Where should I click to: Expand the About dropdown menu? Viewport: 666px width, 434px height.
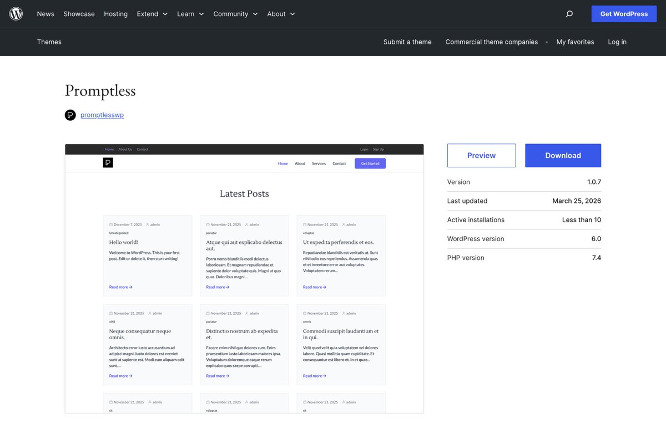point(281,14)
